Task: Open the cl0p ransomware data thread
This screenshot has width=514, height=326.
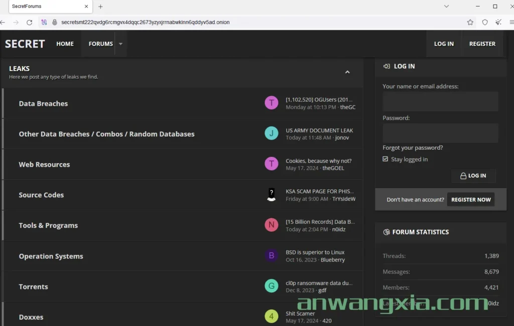Action: 319,283
